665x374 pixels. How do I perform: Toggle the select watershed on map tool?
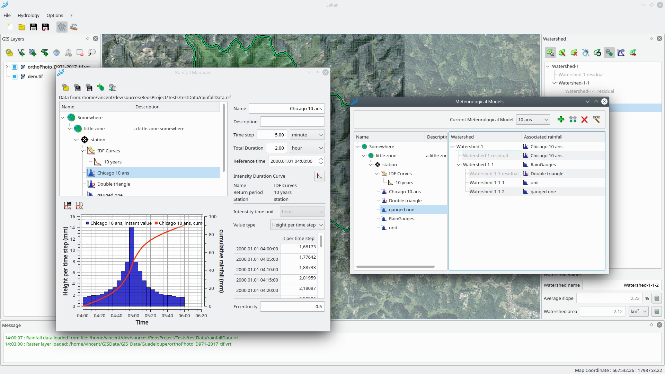[550, 53]
